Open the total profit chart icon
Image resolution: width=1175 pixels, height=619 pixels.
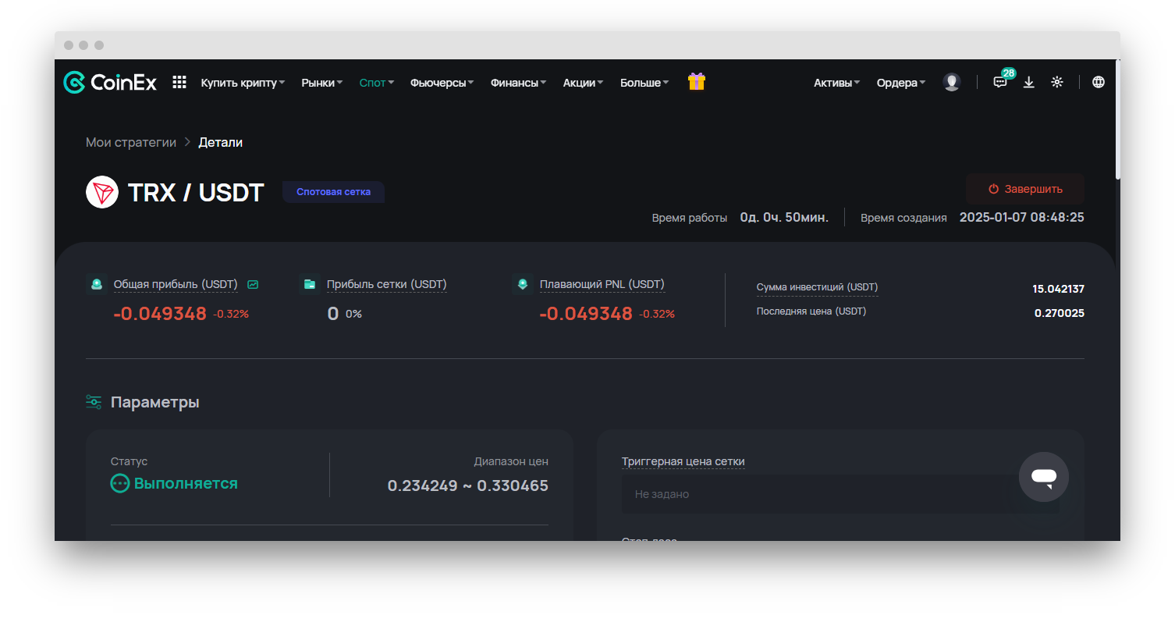point(253,285)
